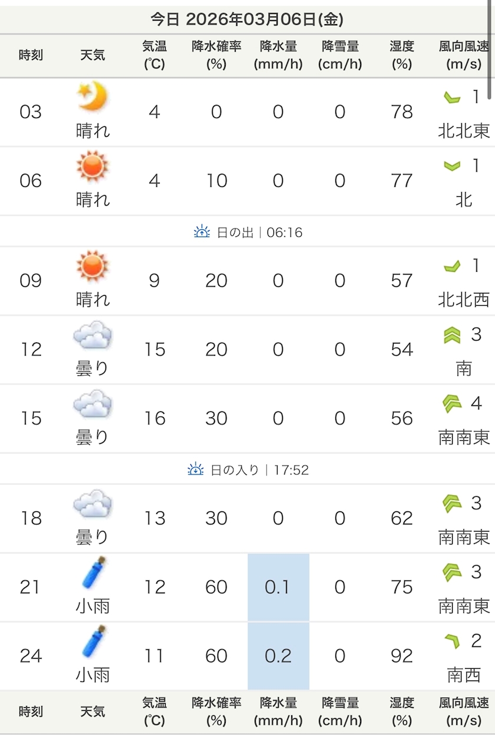Click the highlighted 0.2 precipitation cell
This screenshot has height=746, width=495.
click(278, 656)
